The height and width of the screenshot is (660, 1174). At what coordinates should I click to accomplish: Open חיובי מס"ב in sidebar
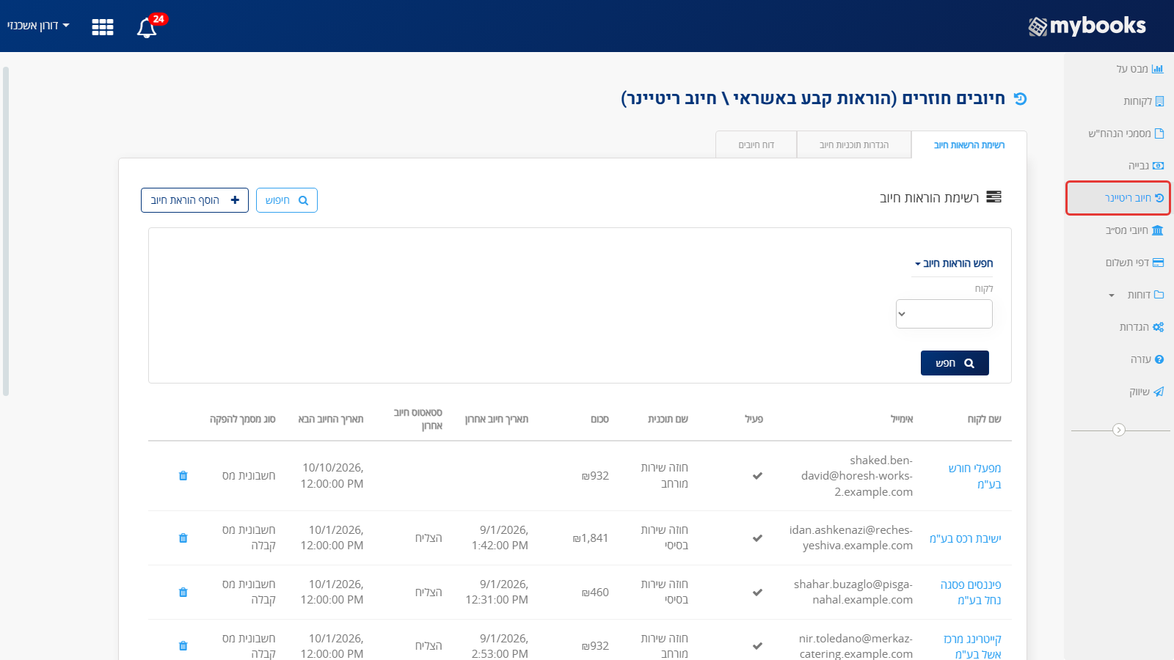pos(1134,230)
